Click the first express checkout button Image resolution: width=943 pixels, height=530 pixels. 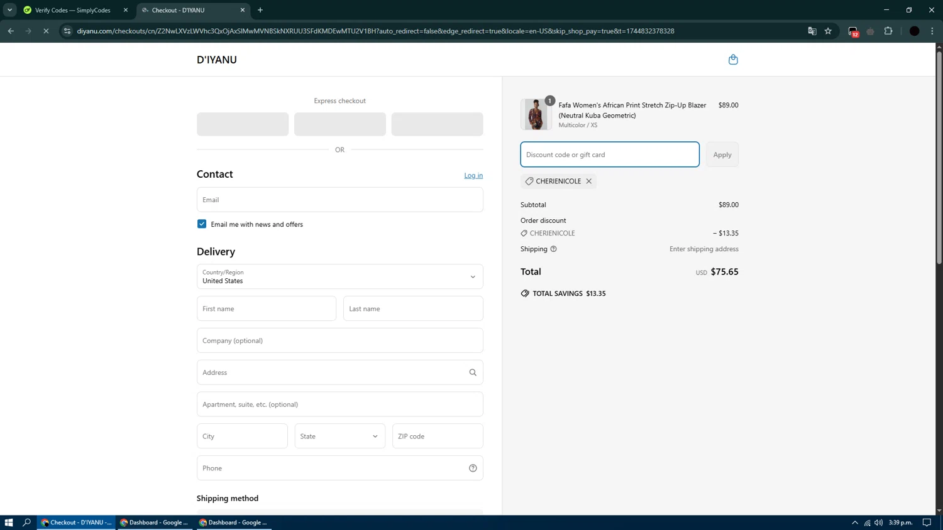[x=243, y=124]
